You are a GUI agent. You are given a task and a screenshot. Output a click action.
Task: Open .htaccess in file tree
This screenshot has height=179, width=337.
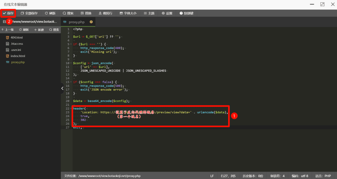17,44
